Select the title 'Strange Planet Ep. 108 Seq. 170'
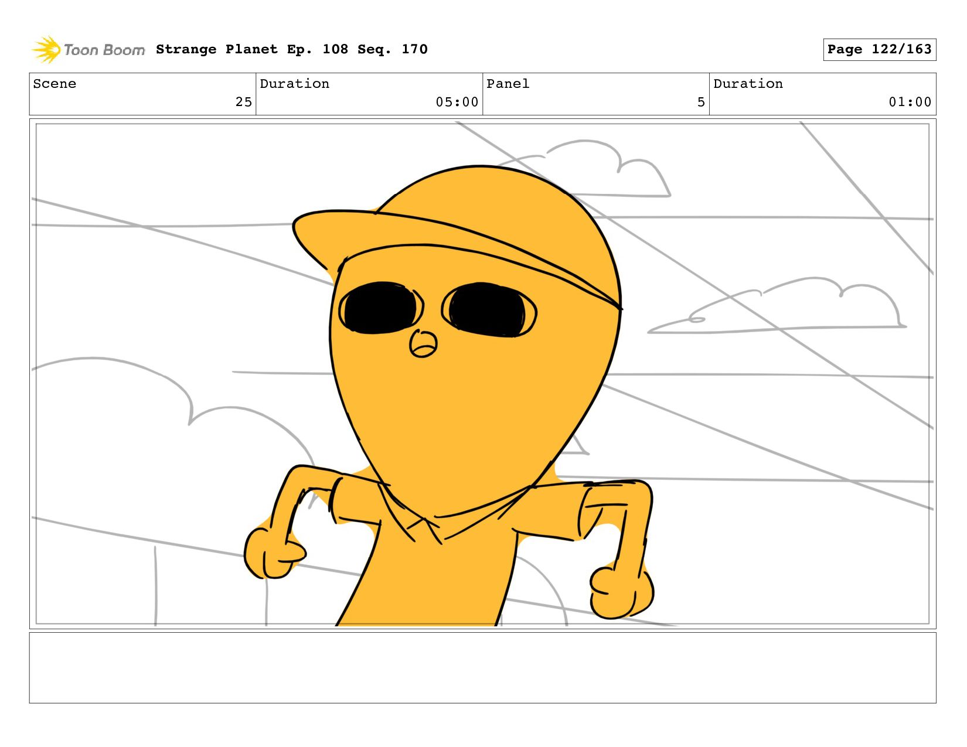The image size is (967, 747). pos(291,49)
